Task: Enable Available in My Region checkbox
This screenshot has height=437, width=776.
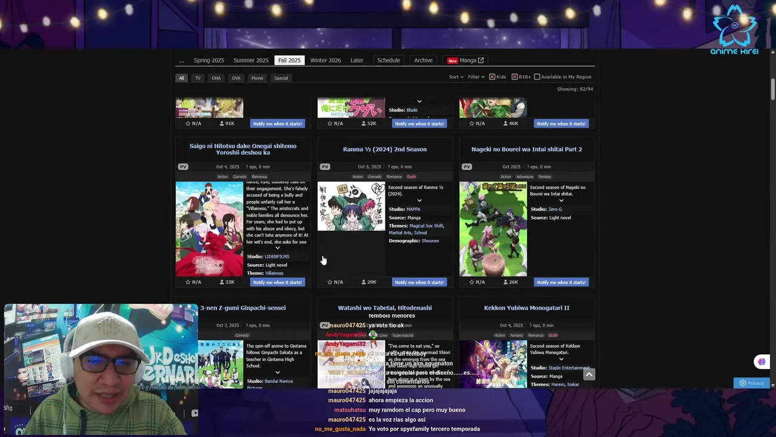Action: pos(537,77)
